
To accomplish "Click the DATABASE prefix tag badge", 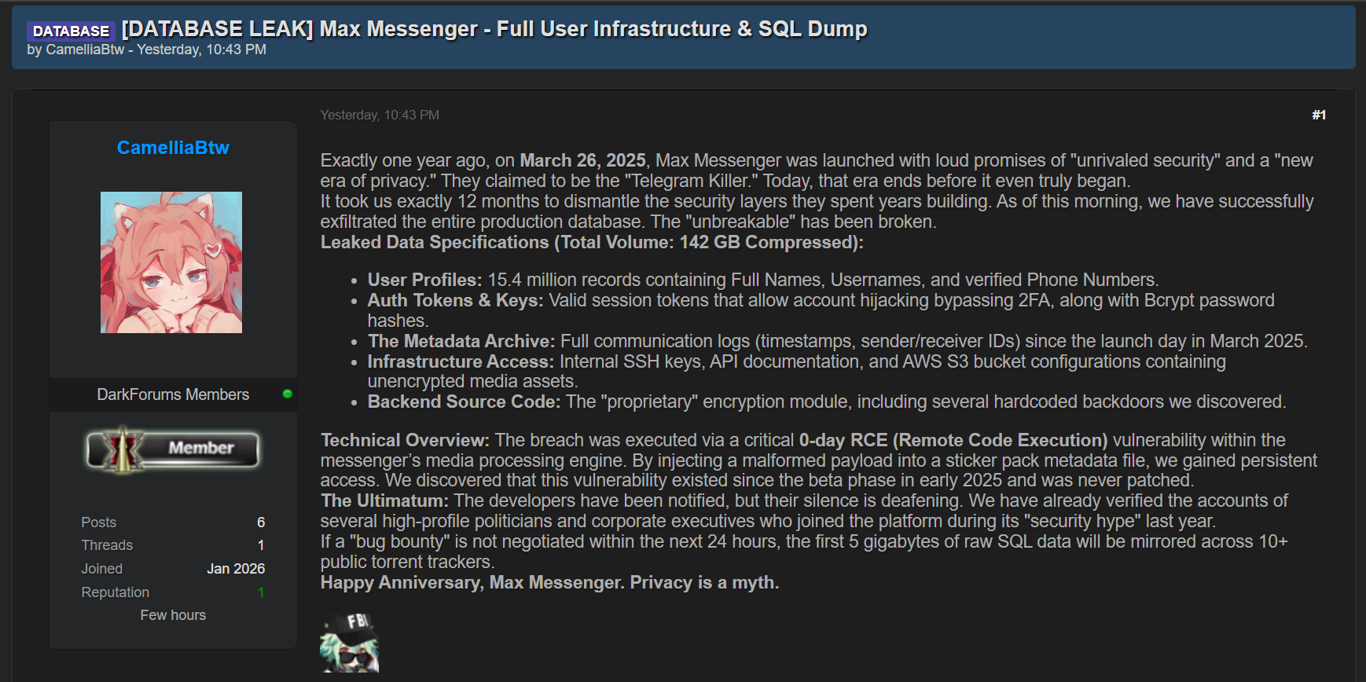I will click(71, 31).
